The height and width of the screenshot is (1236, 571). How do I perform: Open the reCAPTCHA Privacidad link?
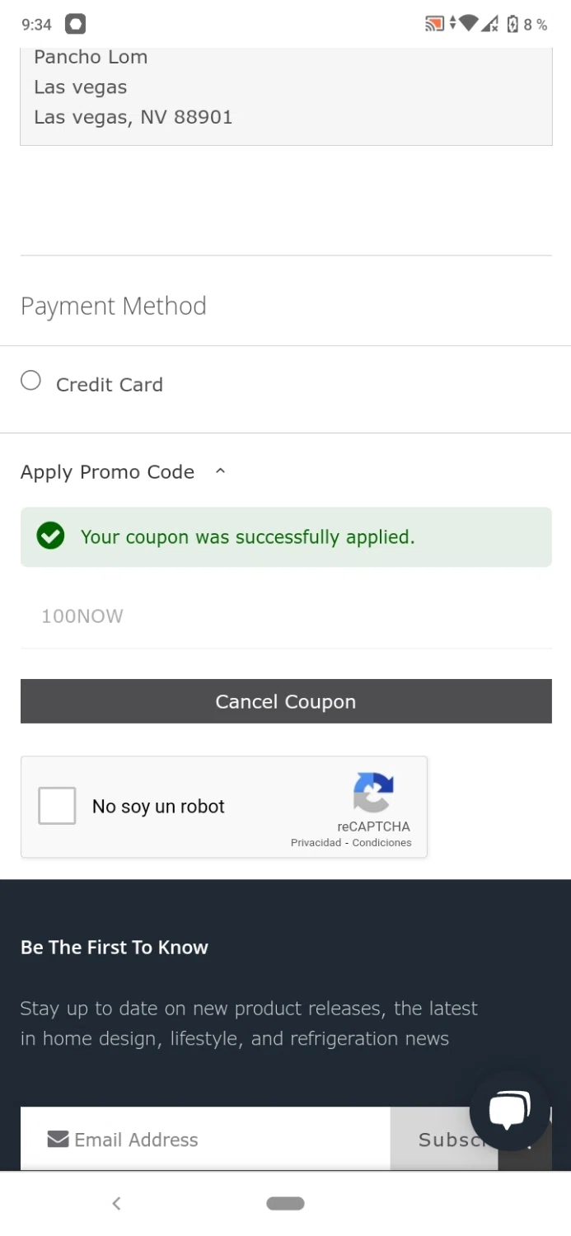[x=316, y=843]
